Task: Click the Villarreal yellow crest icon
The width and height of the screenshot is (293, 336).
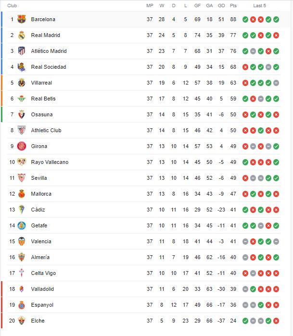Action: click(x=21, y=83)
